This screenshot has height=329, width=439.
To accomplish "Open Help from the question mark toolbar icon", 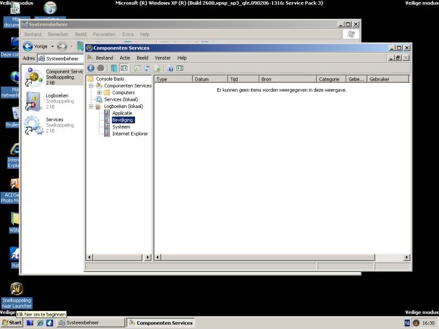I will (x=170, y=68).
